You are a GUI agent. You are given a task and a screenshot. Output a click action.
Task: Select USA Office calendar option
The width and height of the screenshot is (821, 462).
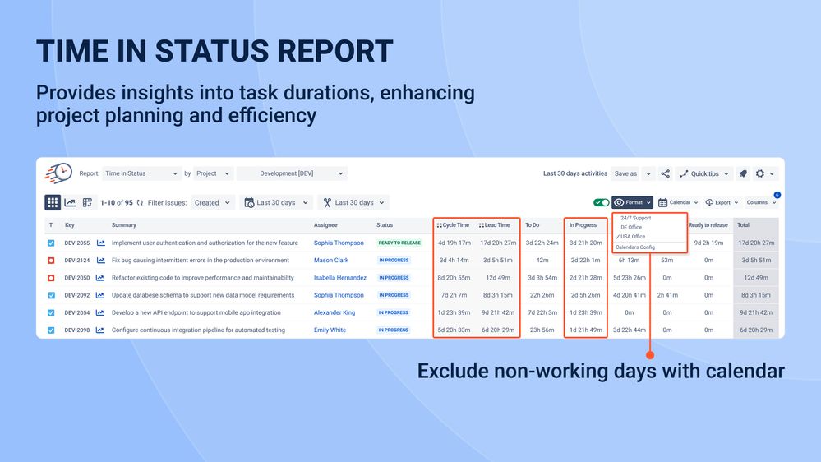pyautogui.click(x=633, y=237)
